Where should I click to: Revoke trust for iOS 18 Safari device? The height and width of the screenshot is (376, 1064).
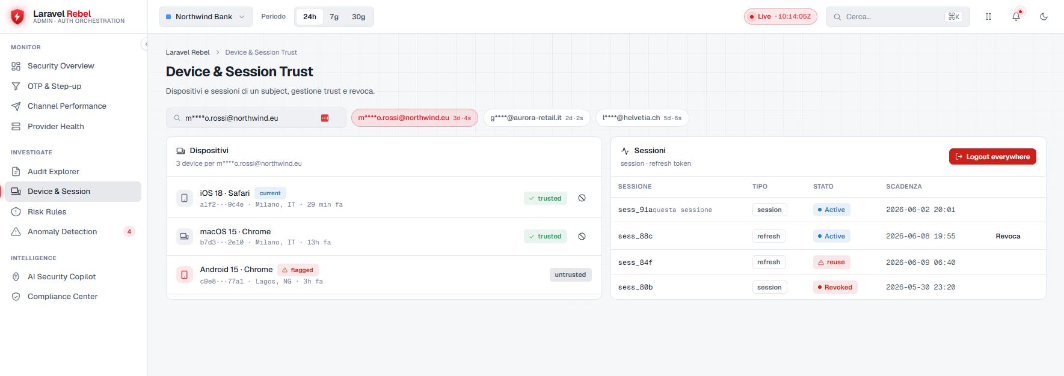click(582, 198)
